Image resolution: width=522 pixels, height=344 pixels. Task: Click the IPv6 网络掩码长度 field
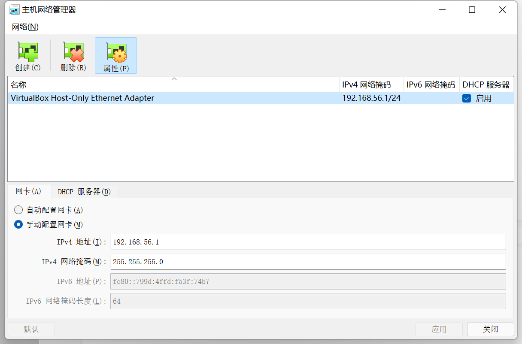(308, 301)
